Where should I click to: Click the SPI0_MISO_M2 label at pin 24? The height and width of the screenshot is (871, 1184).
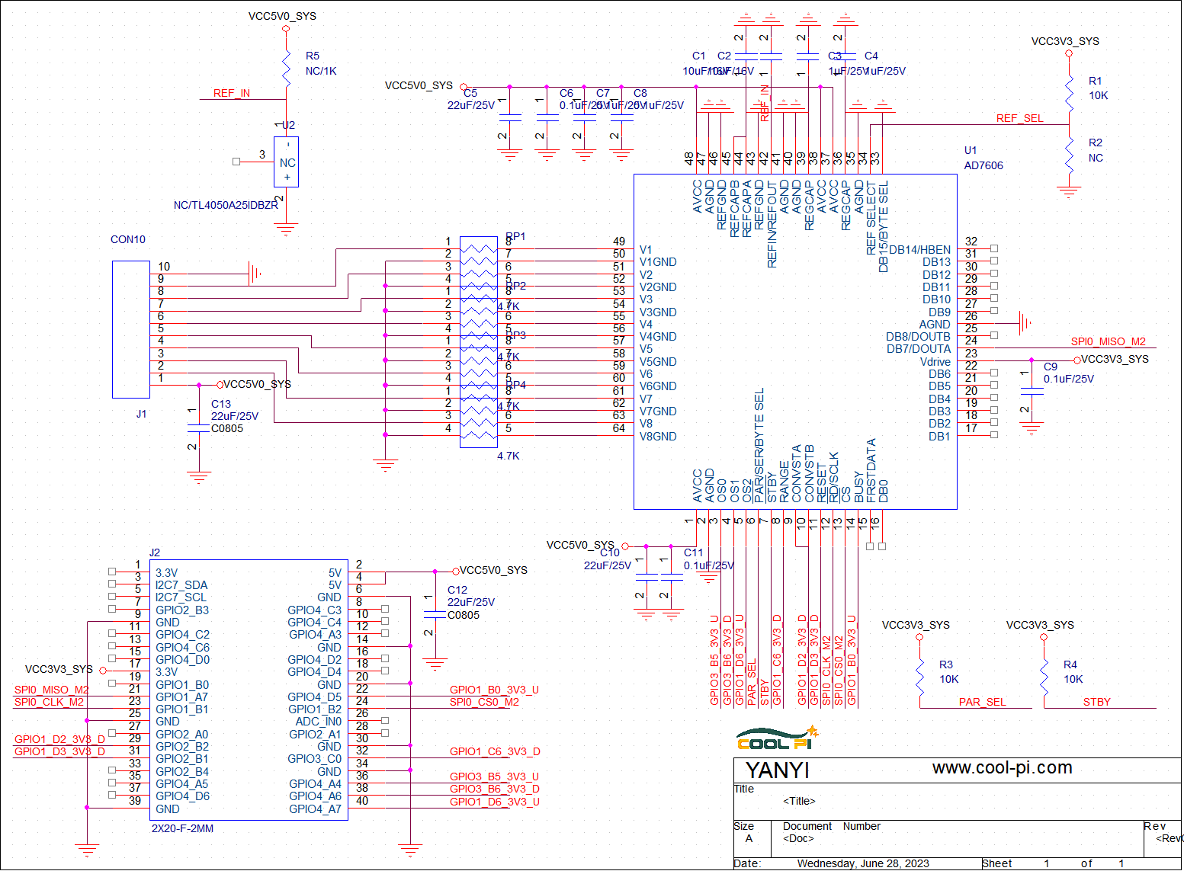(x=1108, y=341)
